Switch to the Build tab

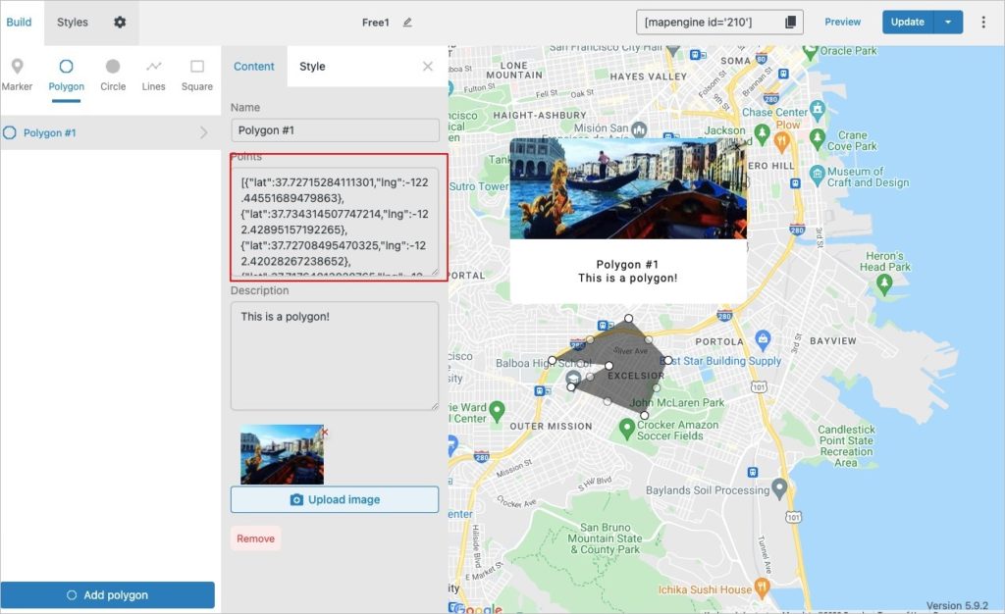point(19,22)
